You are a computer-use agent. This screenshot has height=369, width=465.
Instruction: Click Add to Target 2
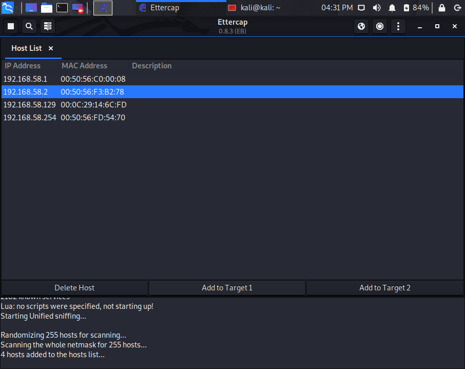(x=384, y=288)
